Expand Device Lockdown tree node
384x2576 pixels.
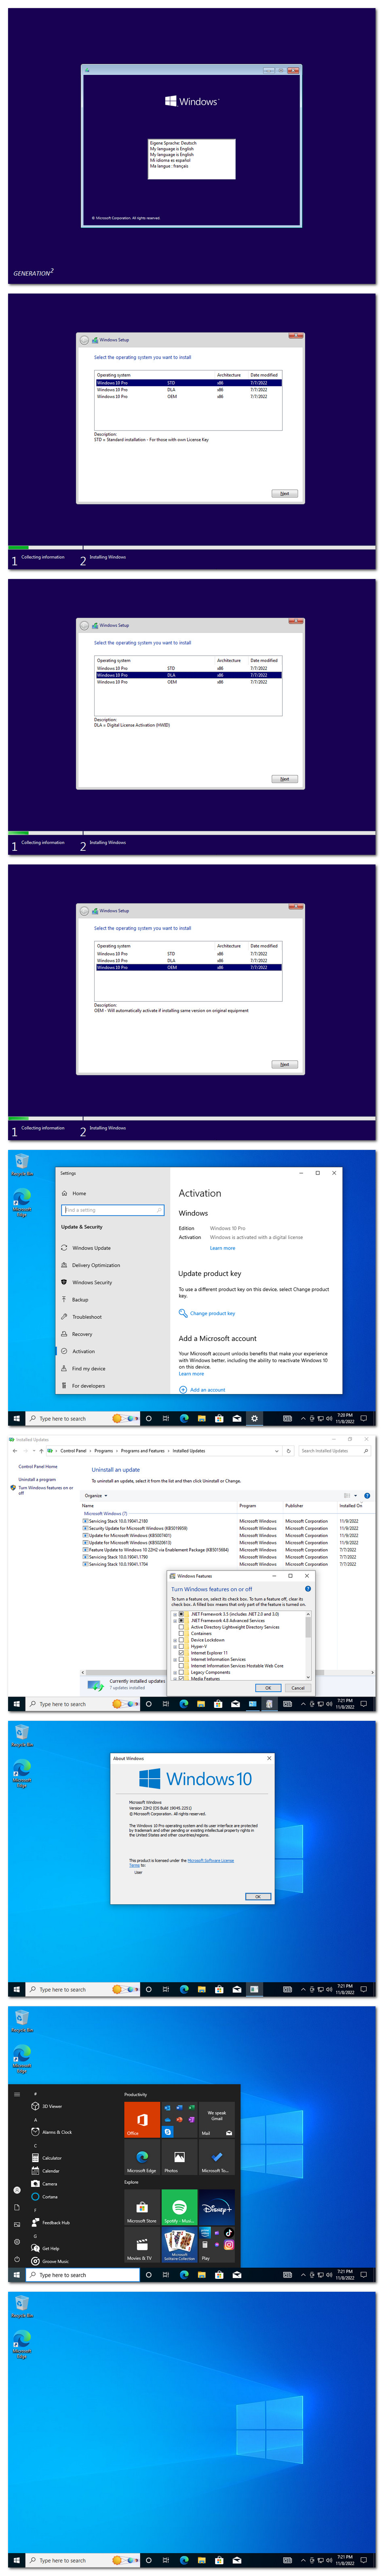(175, 1640)
